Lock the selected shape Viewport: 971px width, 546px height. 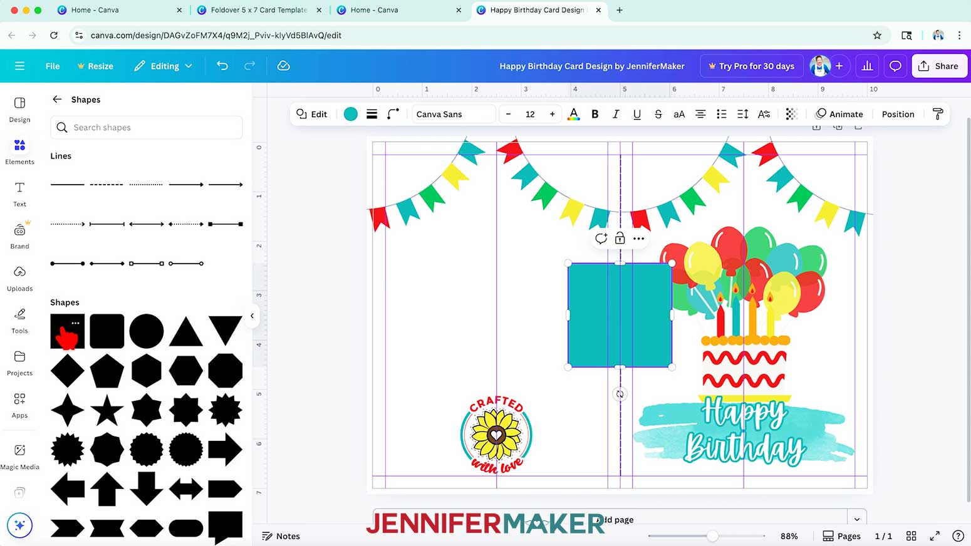620,239
